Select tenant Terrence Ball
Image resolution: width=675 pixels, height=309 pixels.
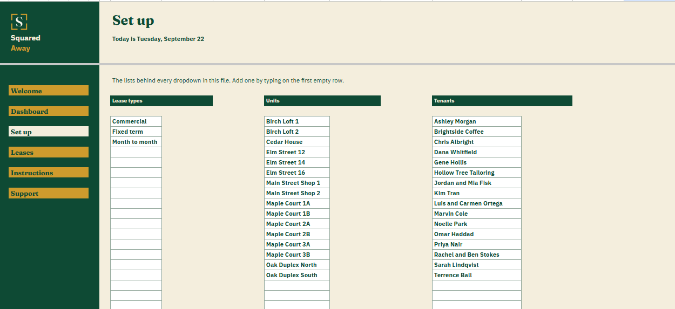point(477,275)
